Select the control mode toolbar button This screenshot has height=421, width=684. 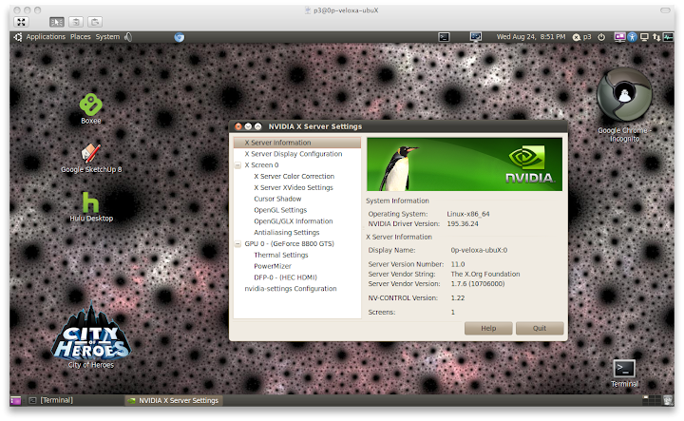[57, 22]
